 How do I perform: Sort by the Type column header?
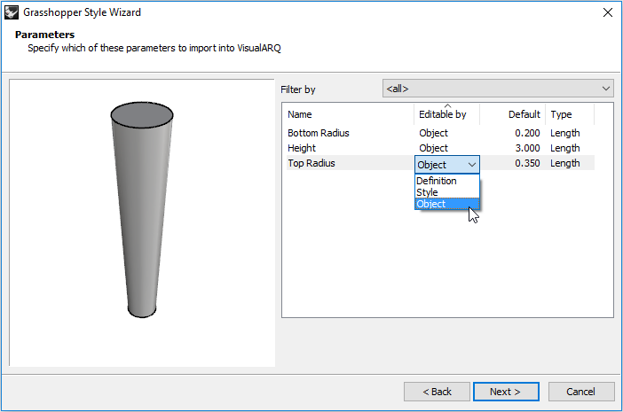pyautogui.click(x=570, y=114)
